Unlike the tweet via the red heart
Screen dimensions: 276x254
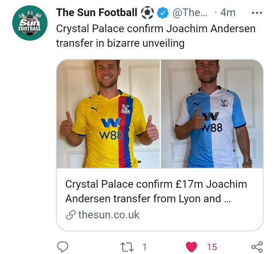coord(191,247)
